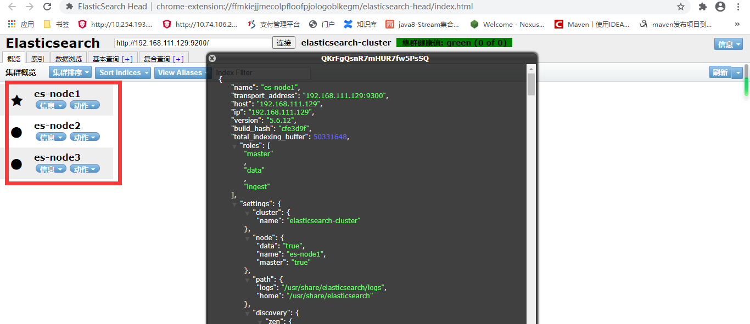Open es-node3 信息 dropdown
This screenshot has width=750, height=324.
tap(51, 169)
